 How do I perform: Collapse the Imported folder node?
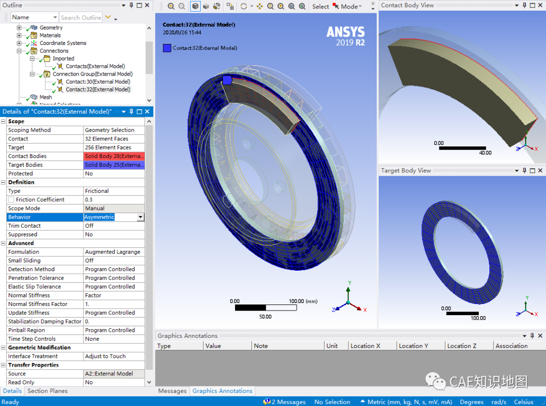(32, 59)
